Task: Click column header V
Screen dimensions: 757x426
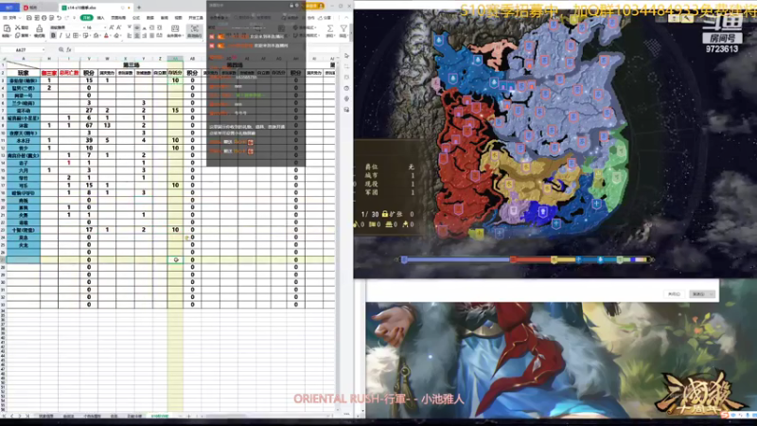Action: 88,59
